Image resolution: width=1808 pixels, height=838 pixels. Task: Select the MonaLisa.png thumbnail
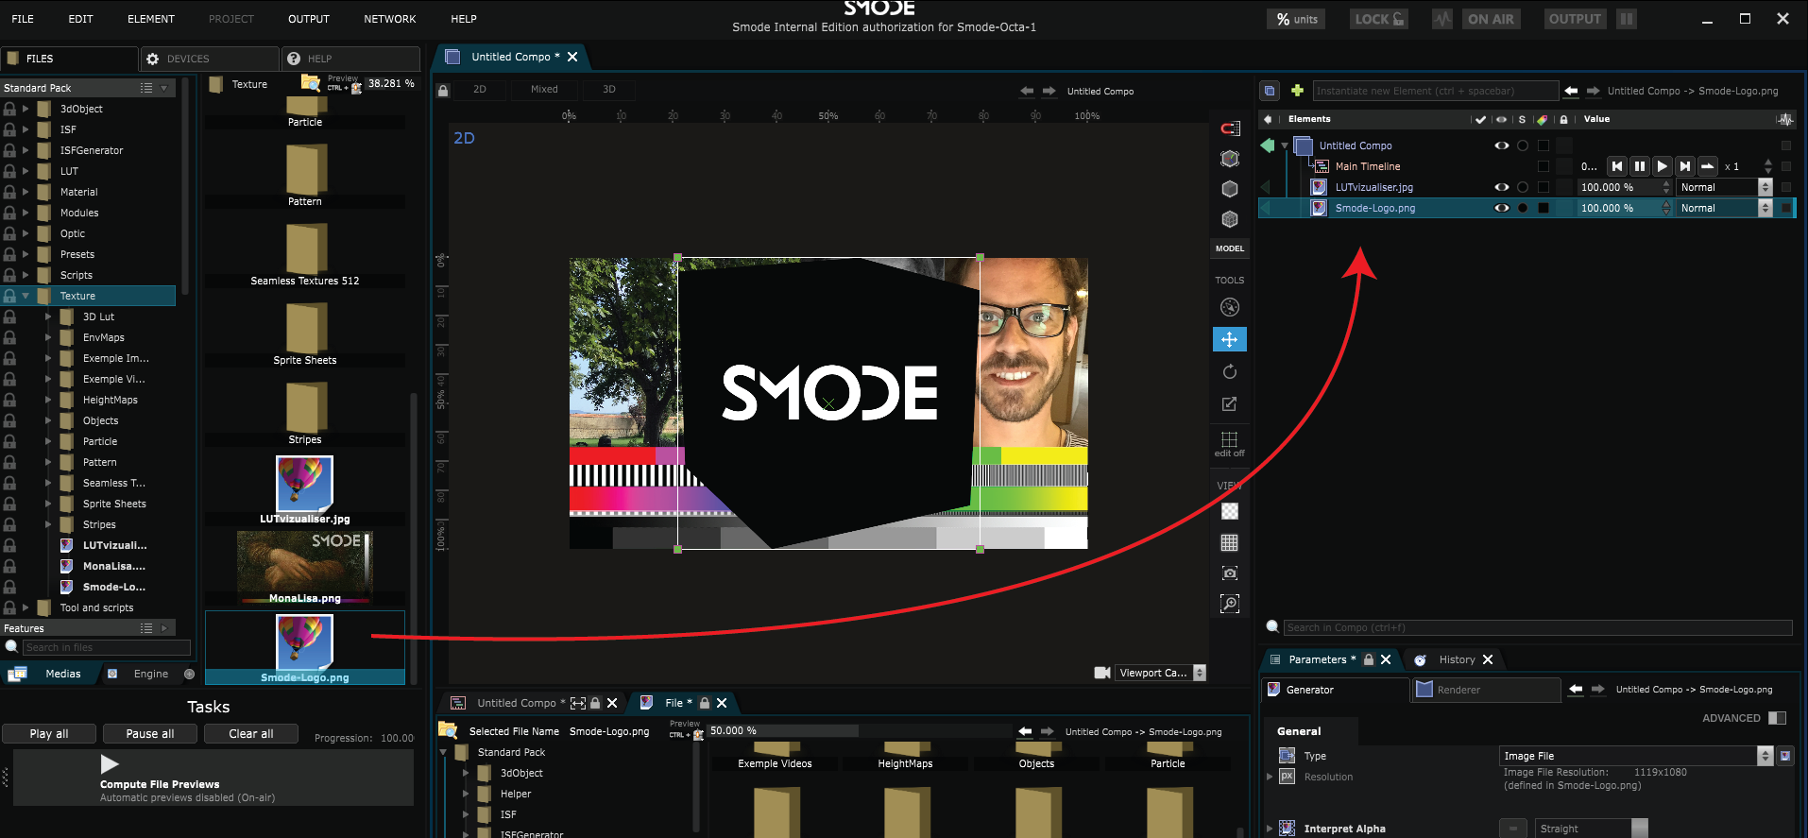coord(305,567)
